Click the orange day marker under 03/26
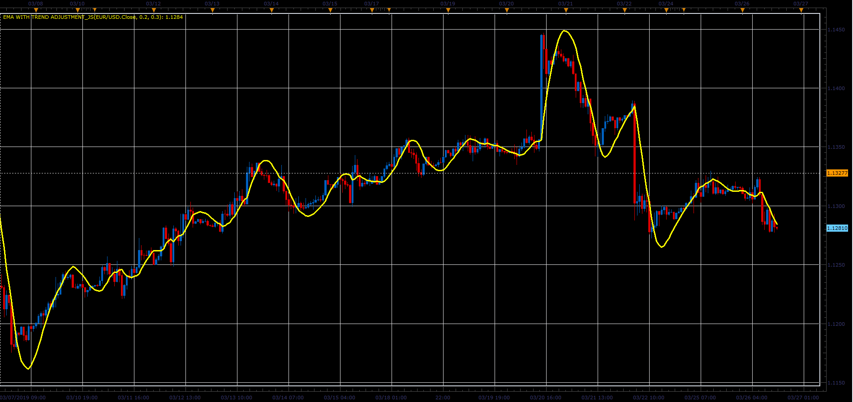853x402 pixels. tap(742, 10)
